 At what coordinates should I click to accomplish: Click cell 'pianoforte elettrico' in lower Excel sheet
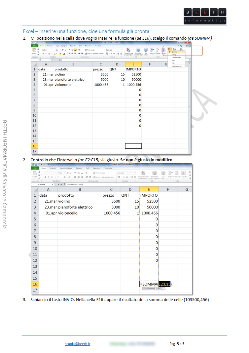80,207
